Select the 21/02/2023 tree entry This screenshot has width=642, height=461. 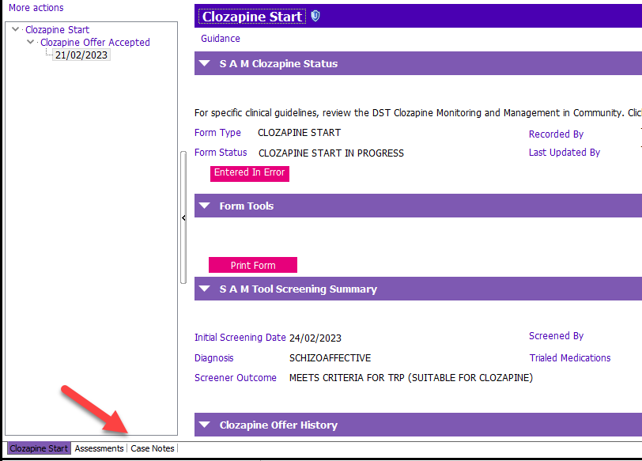pos(81,55)
